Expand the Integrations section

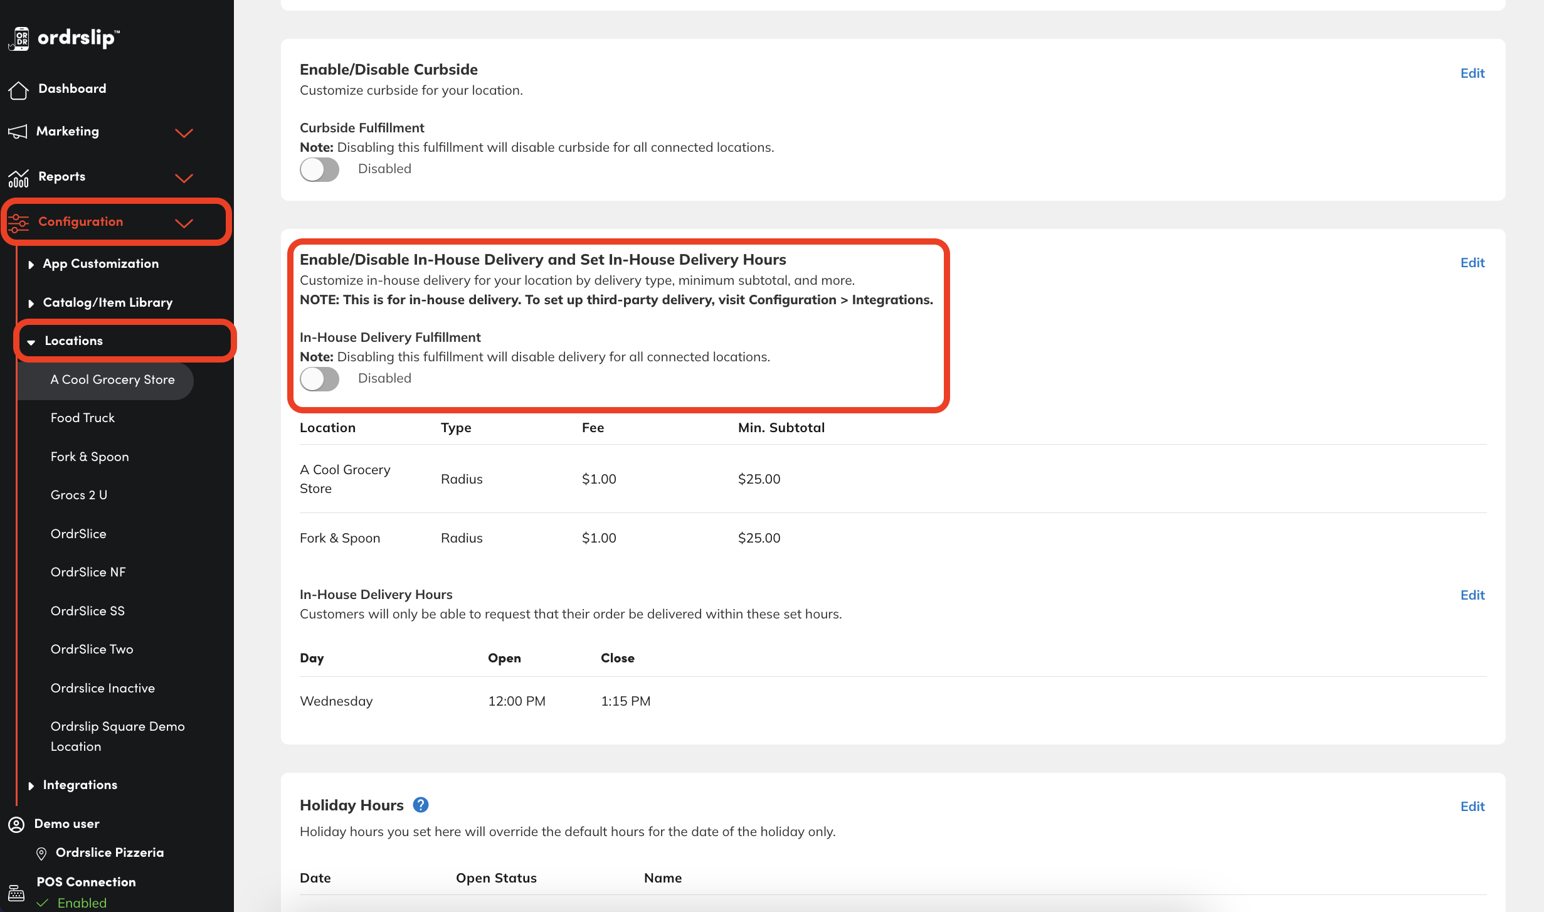31,786
